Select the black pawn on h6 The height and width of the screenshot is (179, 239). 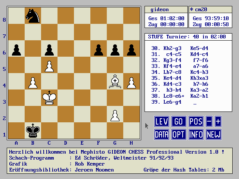point(131,50)
